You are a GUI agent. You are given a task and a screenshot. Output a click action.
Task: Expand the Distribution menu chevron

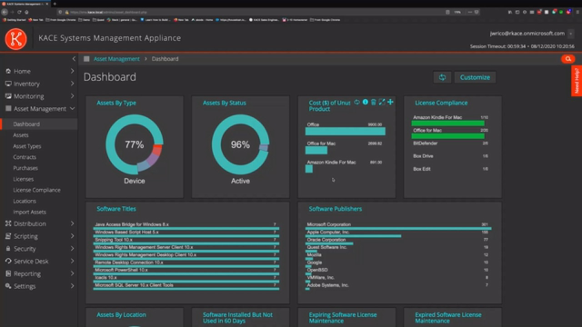pyautogui.click(x=72, y=223)
